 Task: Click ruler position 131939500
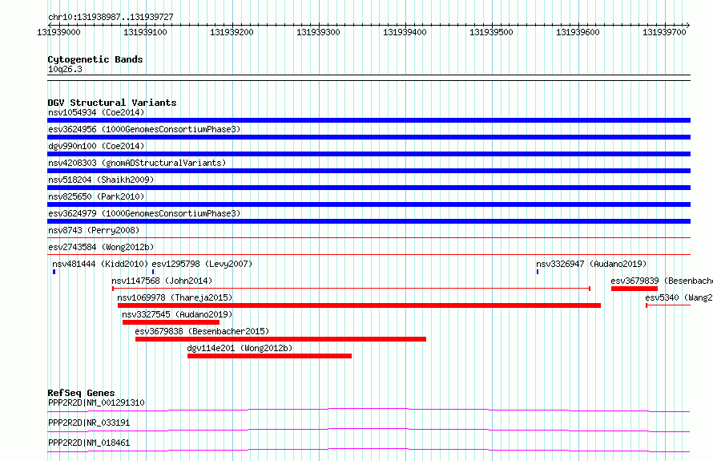tap(491, 32)
